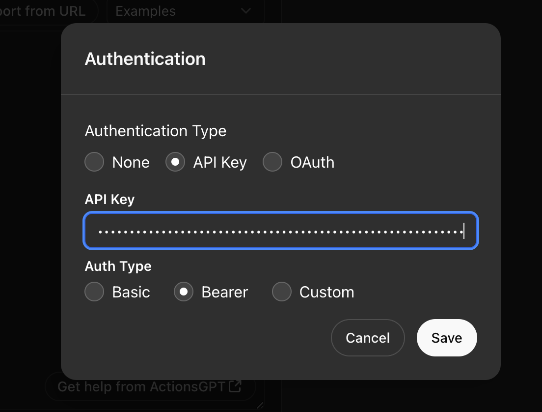Click the API Key field label above input
542x412 pixels.
109,200
